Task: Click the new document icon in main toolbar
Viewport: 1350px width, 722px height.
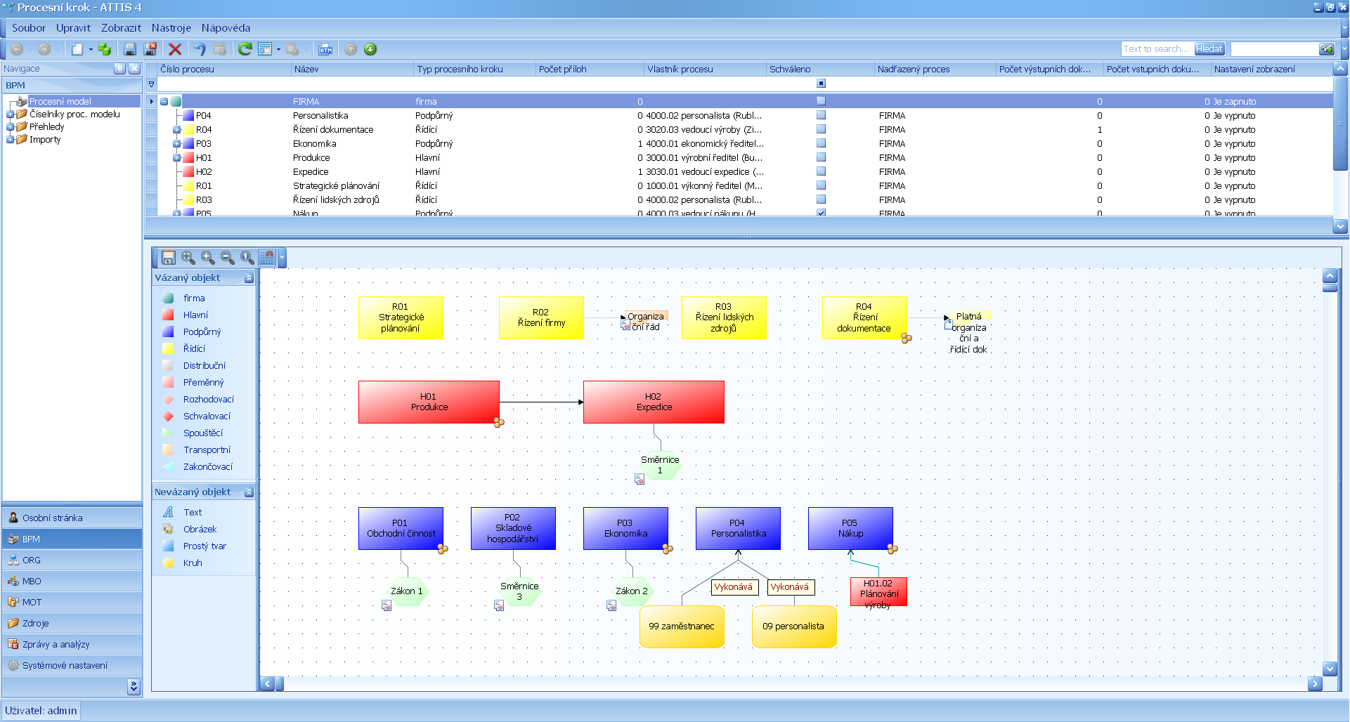Action: 77,49
